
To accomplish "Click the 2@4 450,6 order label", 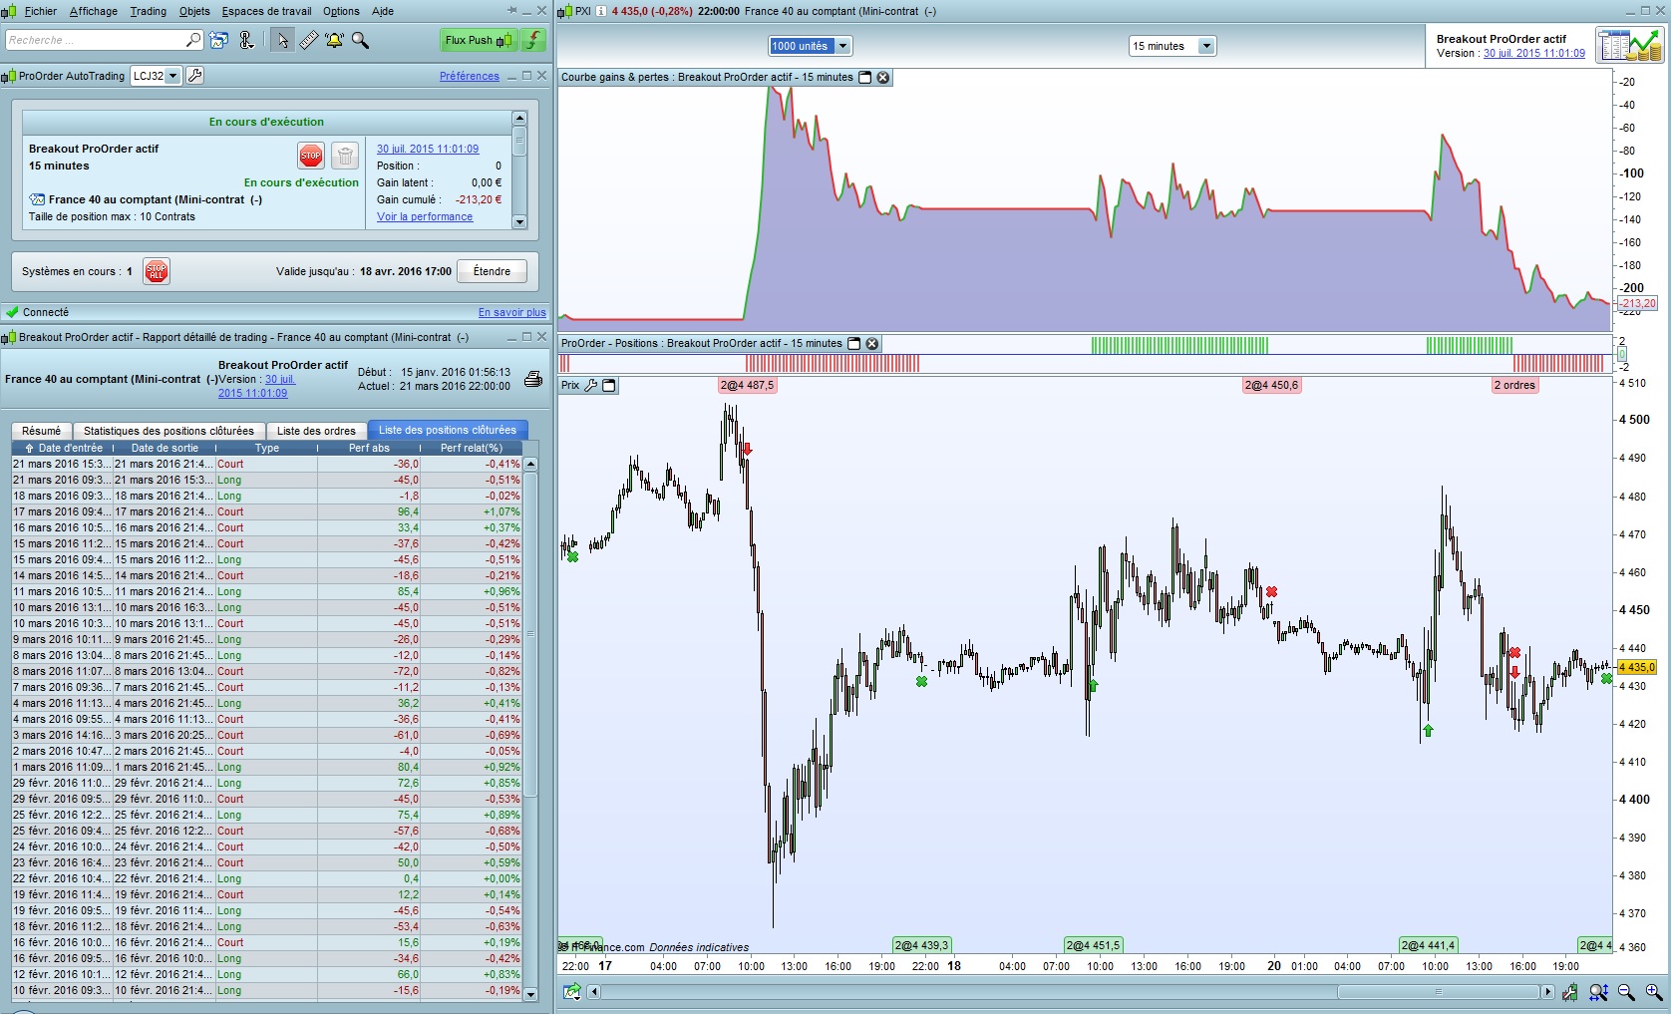I will tap(1271, 385).
